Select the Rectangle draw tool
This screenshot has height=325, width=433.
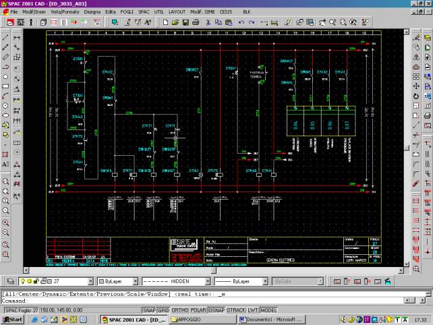pos(5,86)
